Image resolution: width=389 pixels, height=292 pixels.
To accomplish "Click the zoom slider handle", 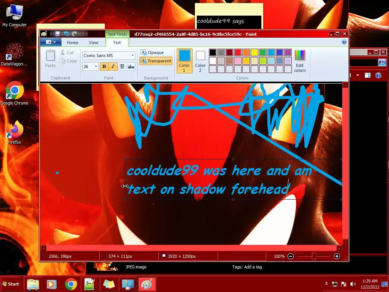I will 314,256.
